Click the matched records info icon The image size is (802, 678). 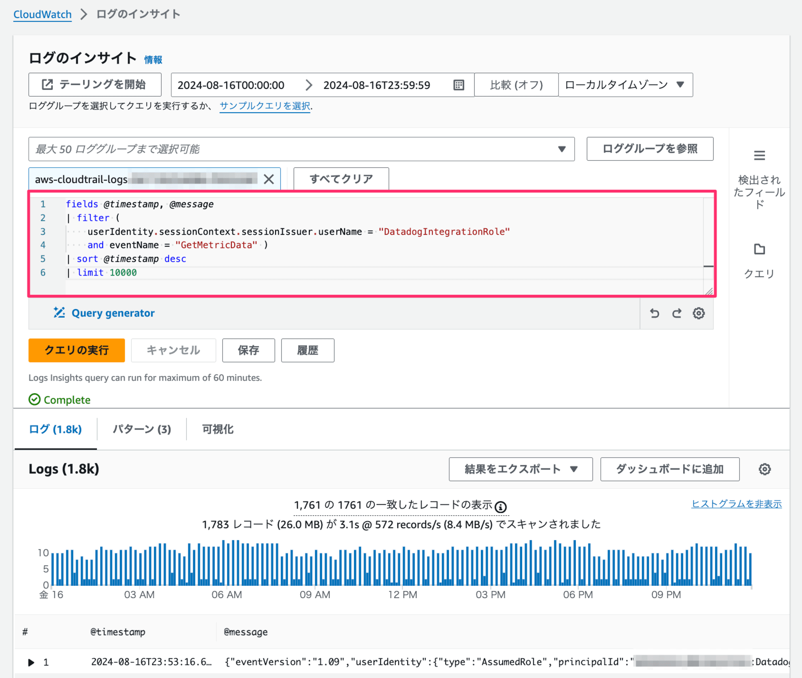(x=500, y=507)
